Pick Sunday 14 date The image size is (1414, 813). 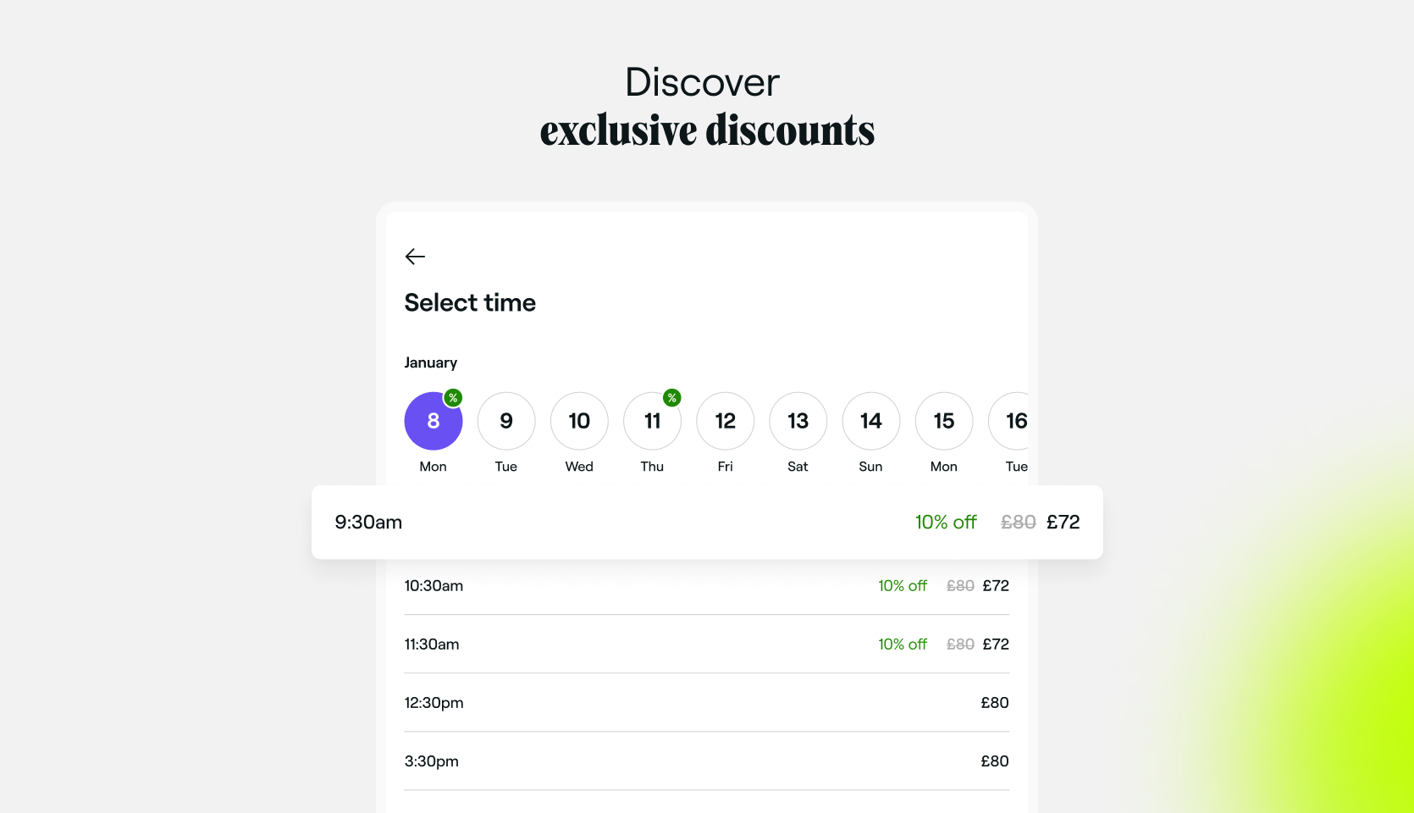(x=871, y=421)
